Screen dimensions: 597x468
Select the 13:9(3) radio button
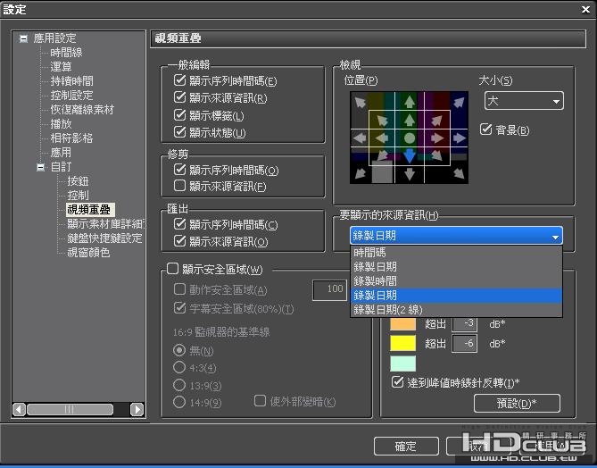point(179,385)
